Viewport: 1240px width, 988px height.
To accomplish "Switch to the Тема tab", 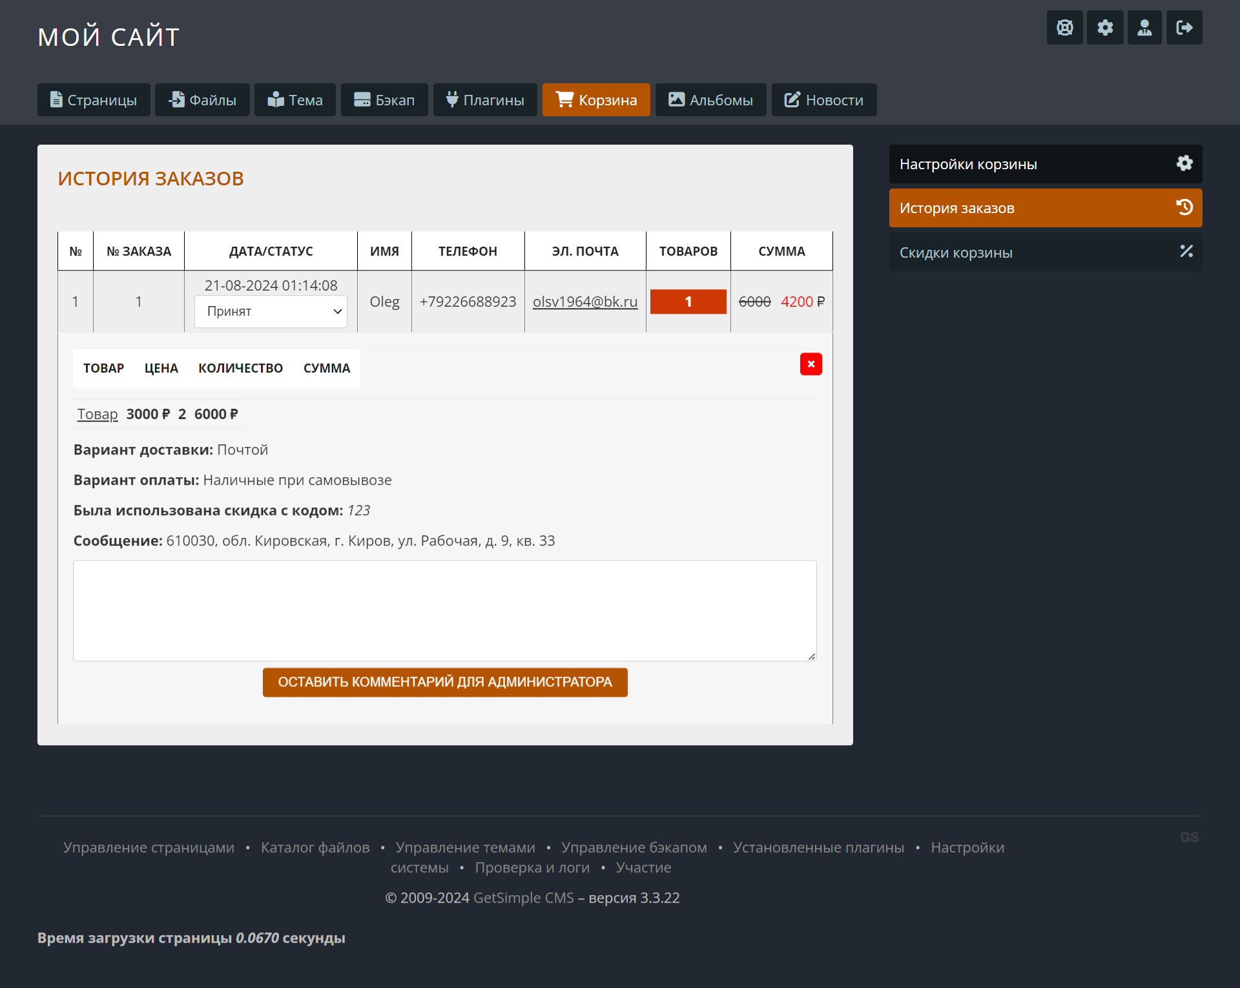I will 295,100.
